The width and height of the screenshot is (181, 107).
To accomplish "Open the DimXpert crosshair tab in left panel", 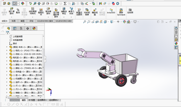I will [28, 29].
